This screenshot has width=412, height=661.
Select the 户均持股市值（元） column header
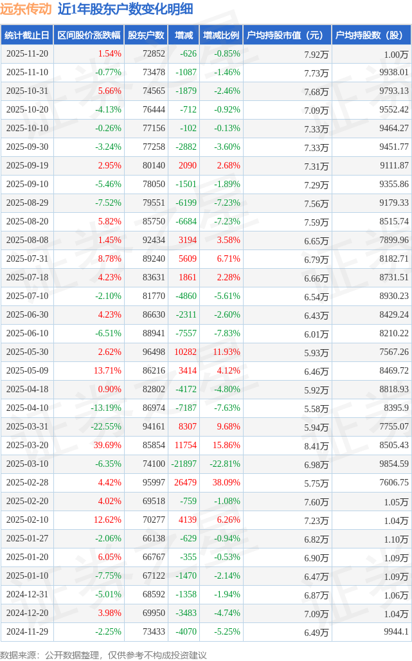[x=286, y=35]
